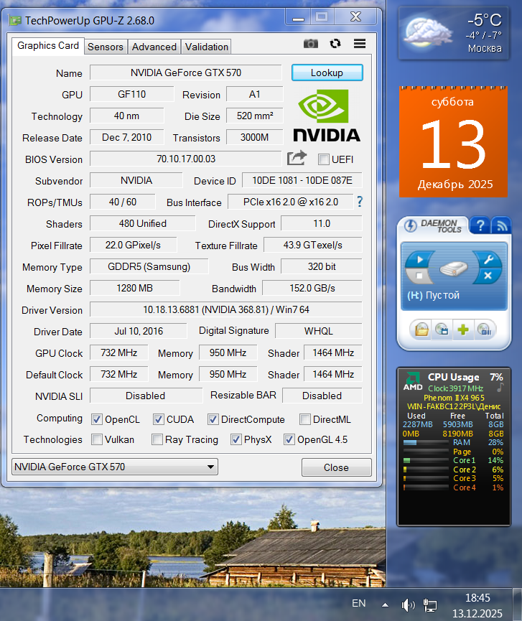Screen dimensions: 522x621
Task: Click the -5°C temperature in weather gadget
Action: click(x=485, y=20)
